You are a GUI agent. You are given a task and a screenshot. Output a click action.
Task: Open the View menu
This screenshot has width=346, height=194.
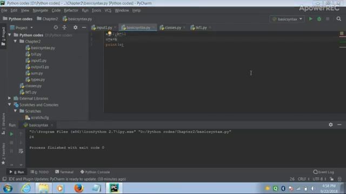[x=25, y=10]
